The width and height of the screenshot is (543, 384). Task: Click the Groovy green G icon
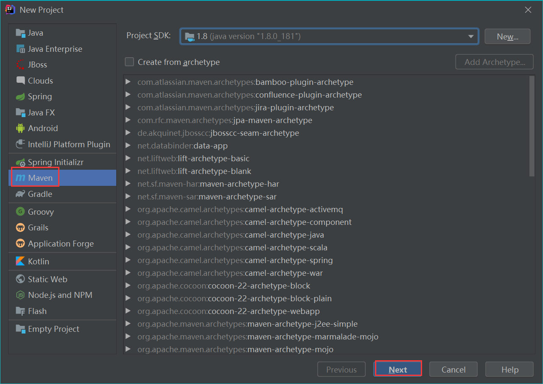(x=20, y=211)
